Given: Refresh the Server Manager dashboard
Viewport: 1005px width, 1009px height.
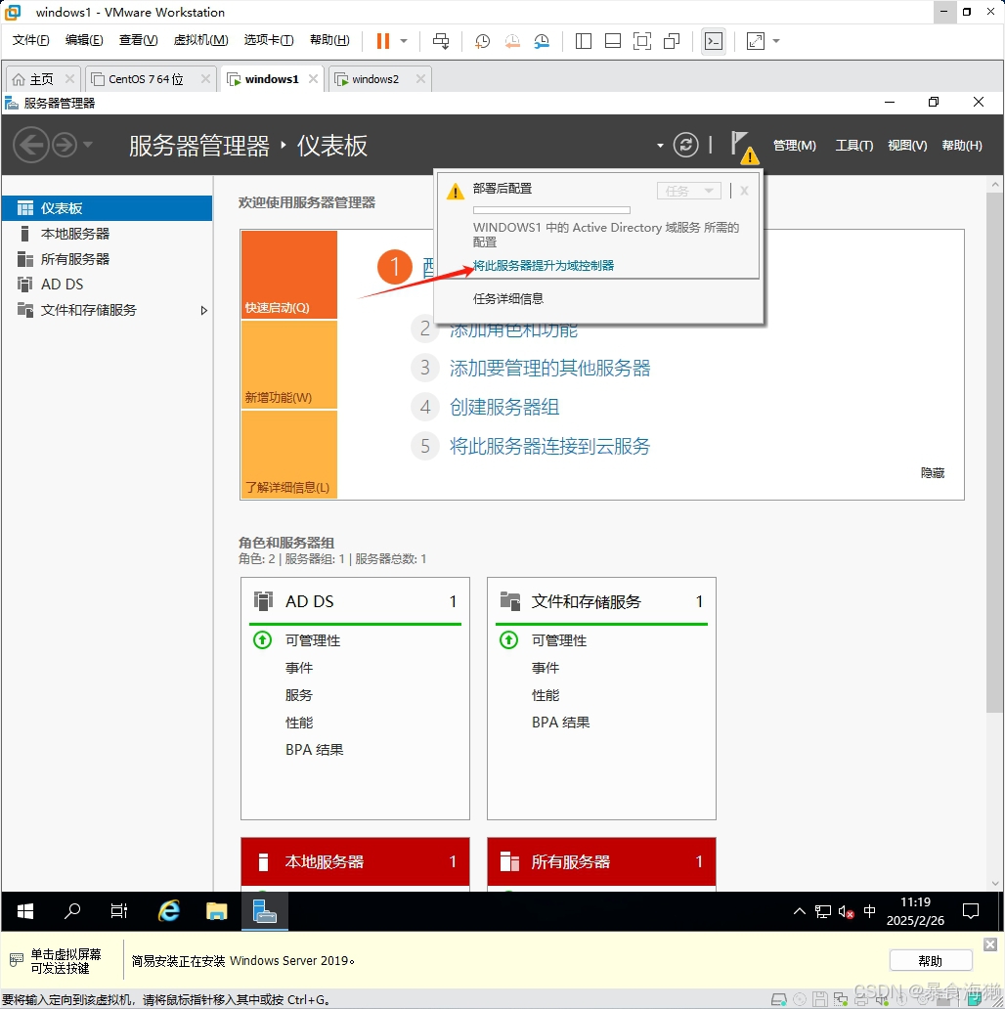Looking at the screenshot, I should (x=686, y=145).
